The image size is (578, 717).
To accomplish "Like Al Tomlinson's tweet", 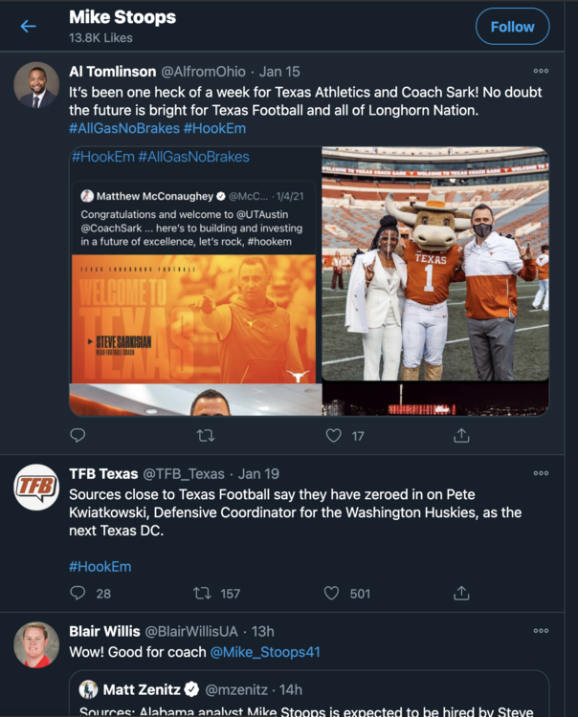I will click(x=333, y=435).
